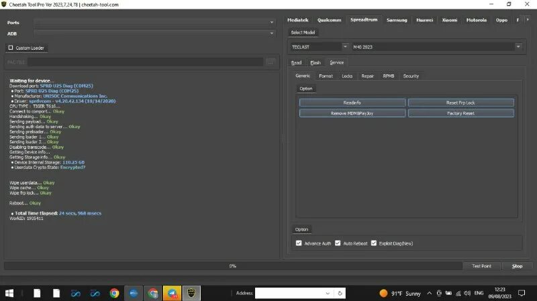Click the 'WorkID: 1905411' log line
537x301 pixels.
(x=26, y=219)
